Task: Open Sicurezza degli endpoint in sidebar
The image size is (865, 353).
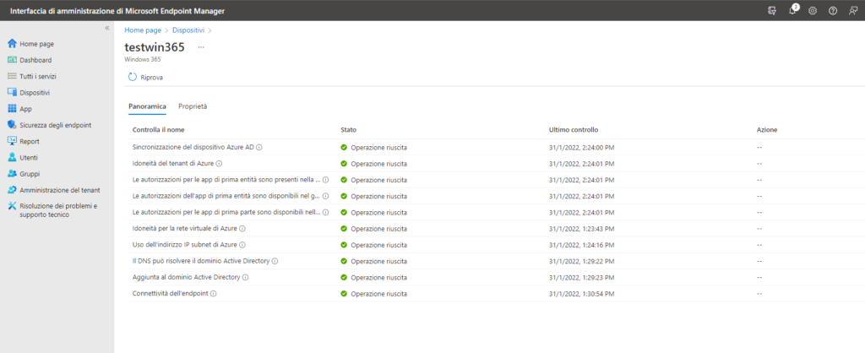Action: [56, 125]
